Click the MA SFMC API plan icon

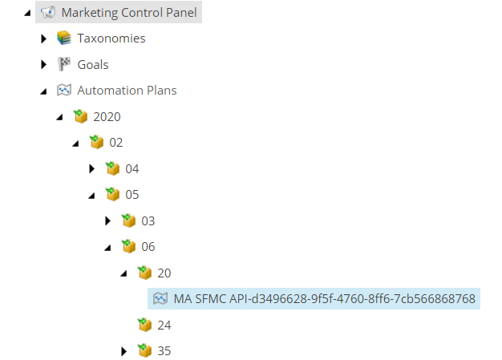(x=160, y=299)
